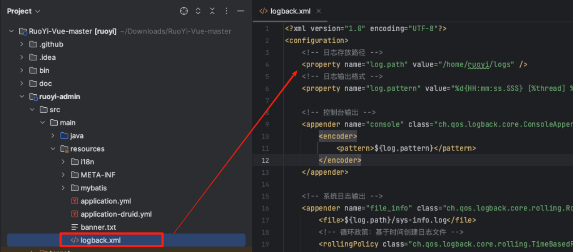Click the mybatis folder icon
573x252 pixels.
click(x=75, y=188)
